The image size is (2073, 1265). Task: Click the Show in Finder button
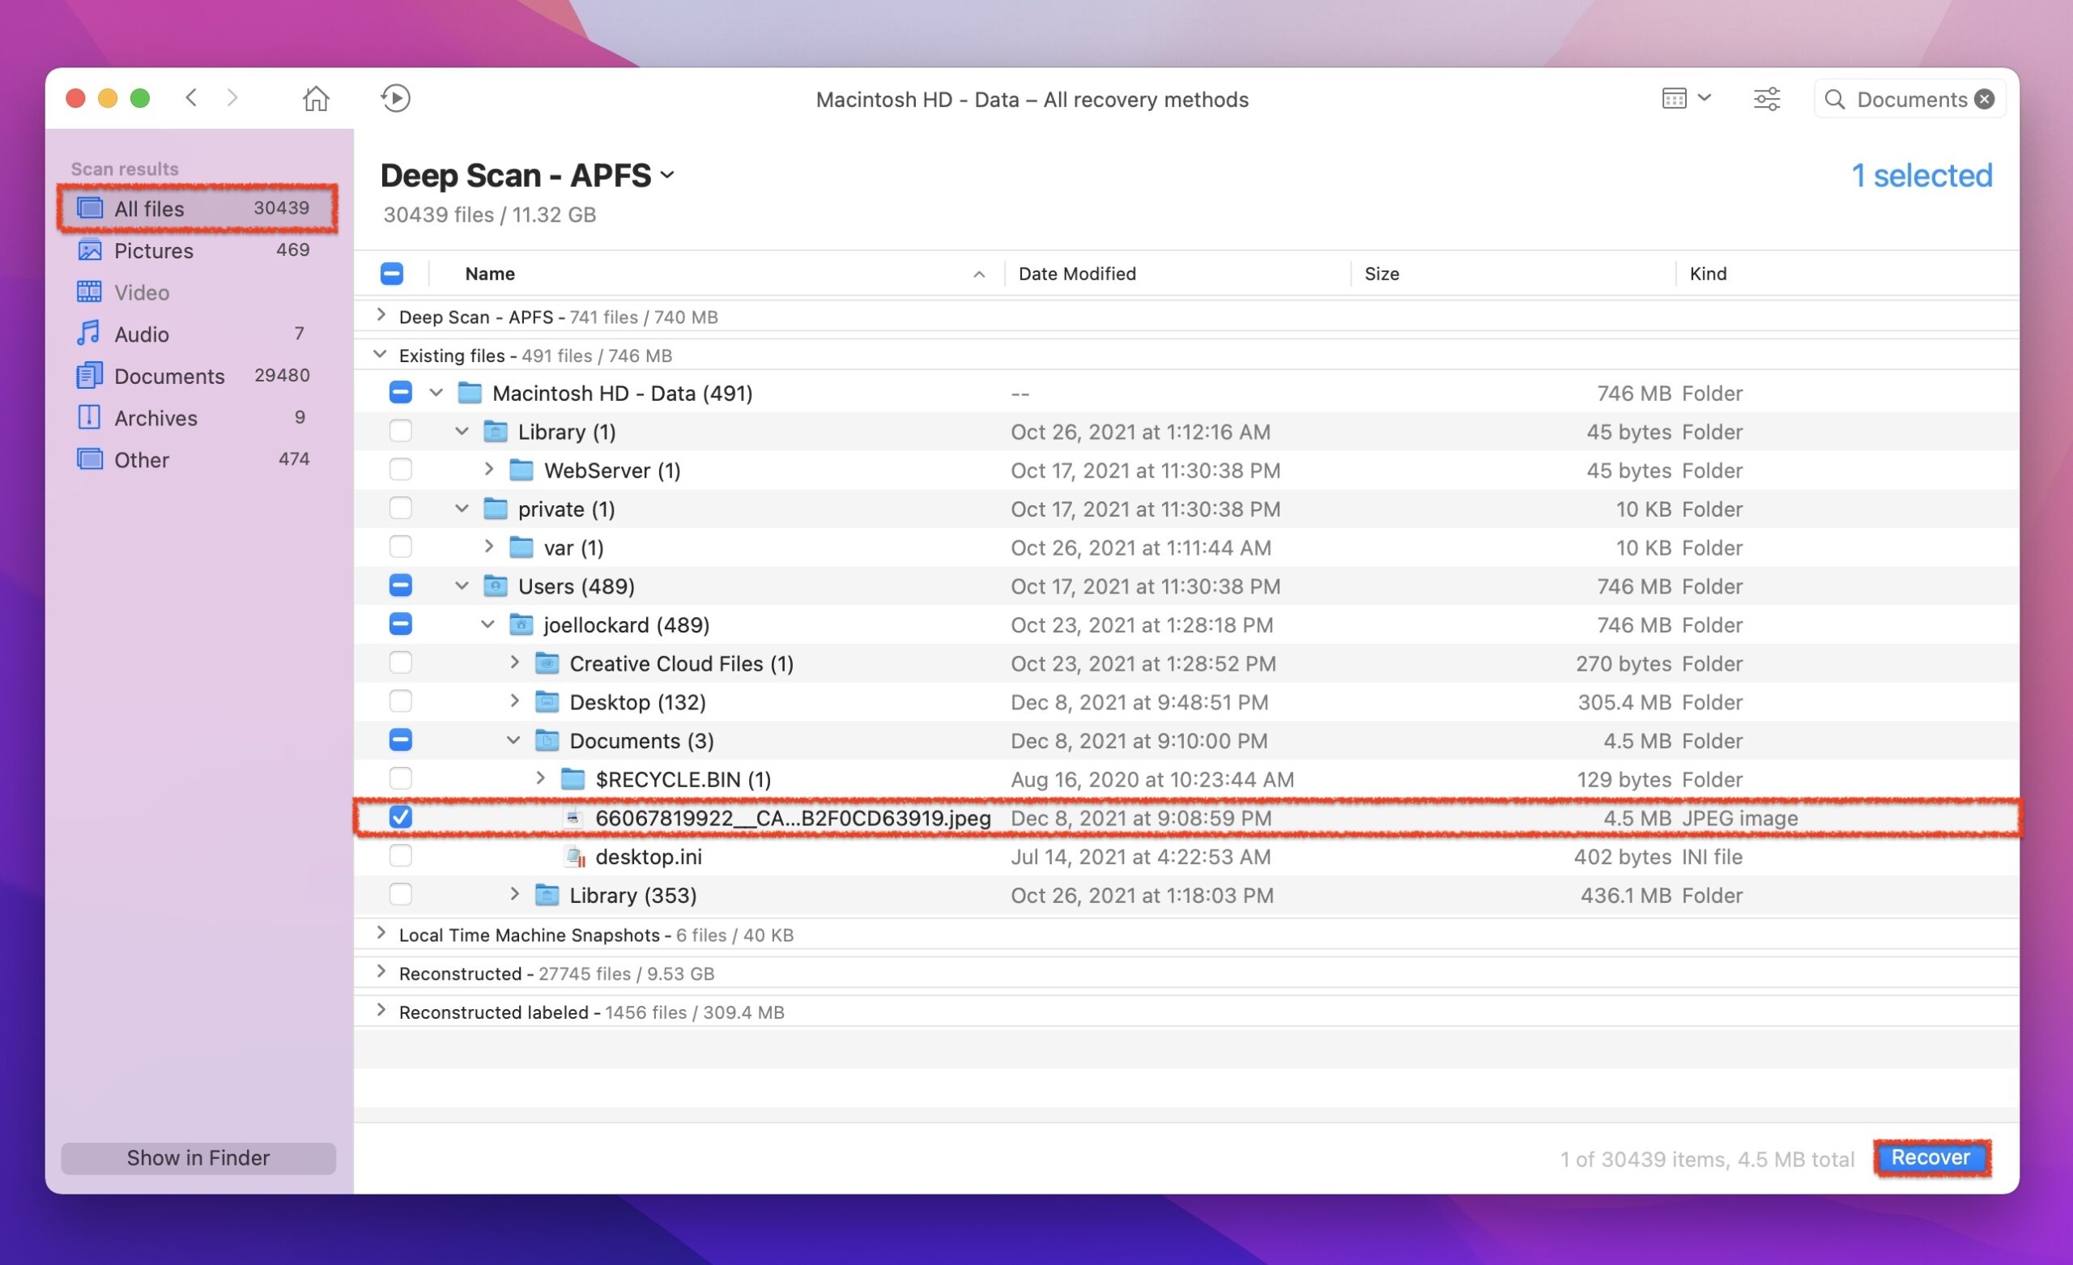click(x=198, y=1159)
